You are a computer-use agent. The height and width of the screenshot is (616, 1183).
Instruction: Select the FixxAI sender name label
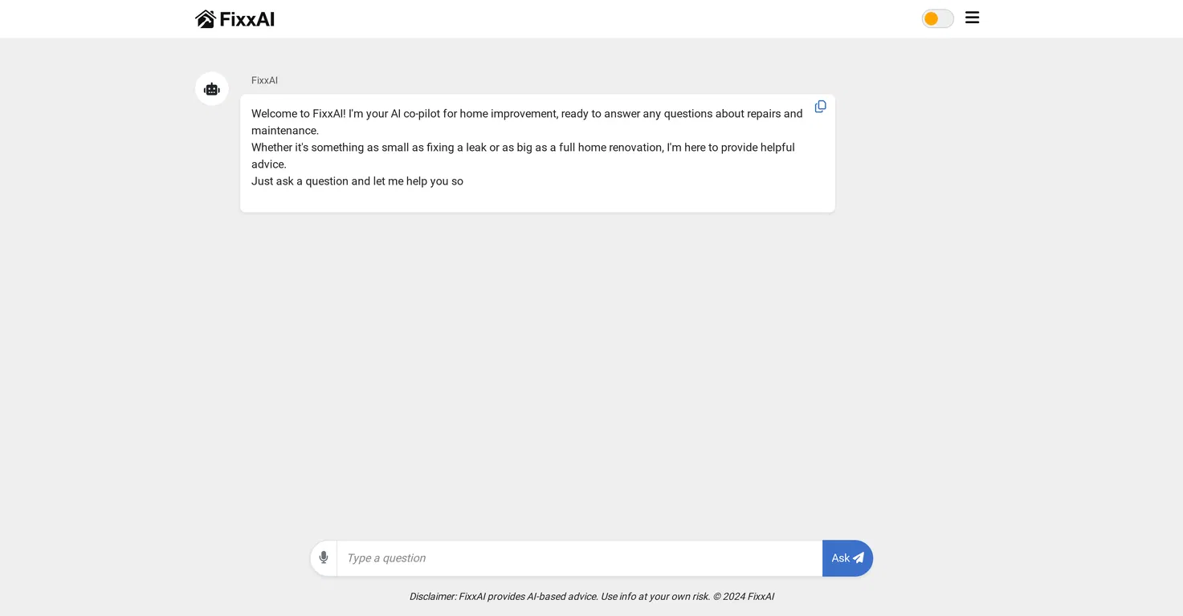[x=264, y=80]
